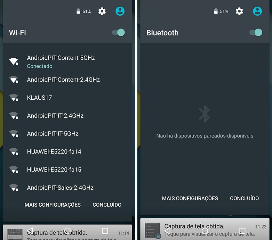Tap battery icon in Wi-Fi panel

(x=78, y=11)
